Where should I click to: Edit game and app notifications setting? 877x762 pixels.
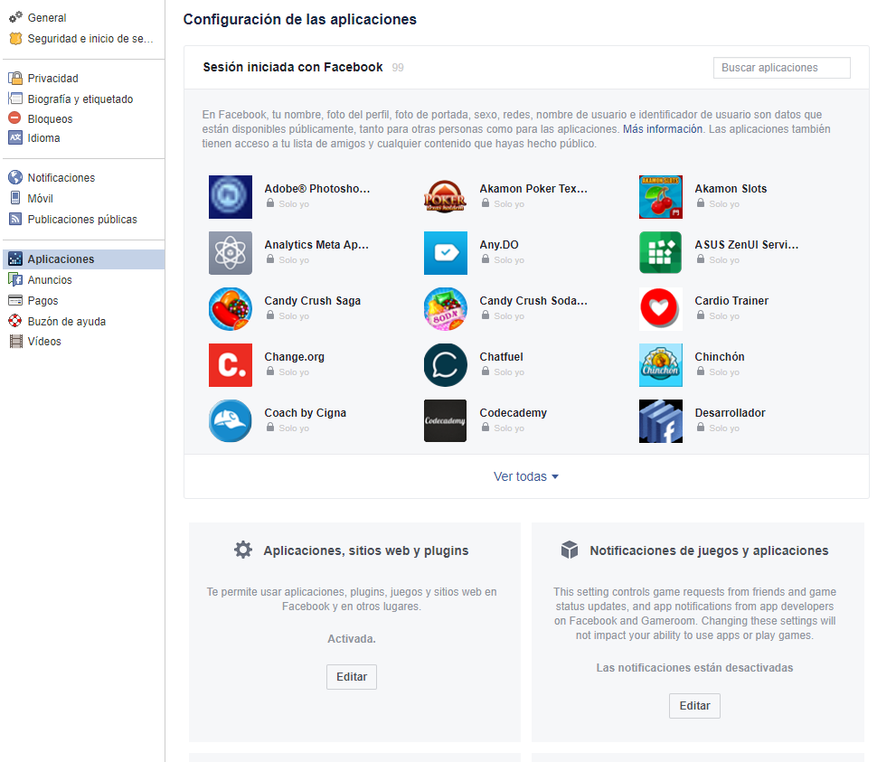click(x=694, y=706)
